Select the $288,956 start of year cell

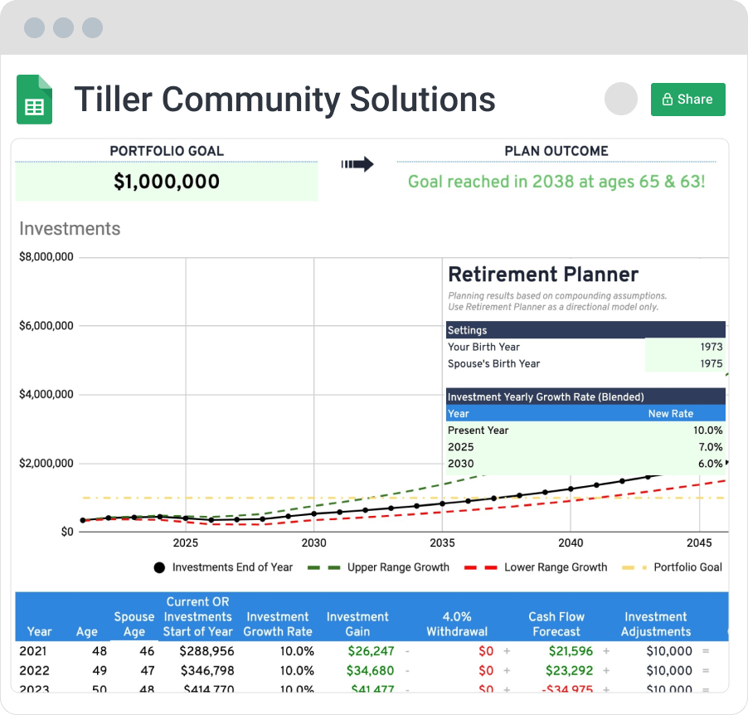(206, 651)
